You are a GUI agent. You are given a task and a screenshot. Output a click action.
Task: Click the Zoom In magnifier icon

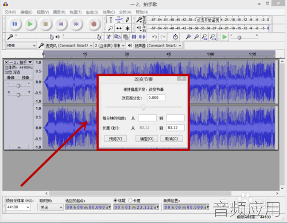coord(188,37)
